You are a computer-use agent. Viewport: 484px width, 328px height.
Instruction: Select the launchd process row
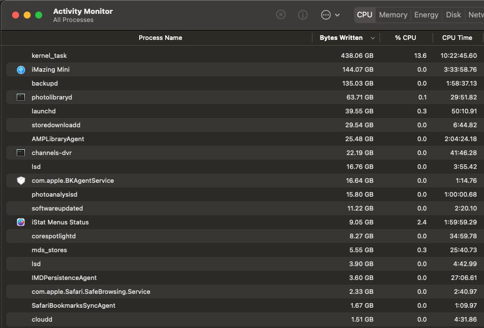245,111
